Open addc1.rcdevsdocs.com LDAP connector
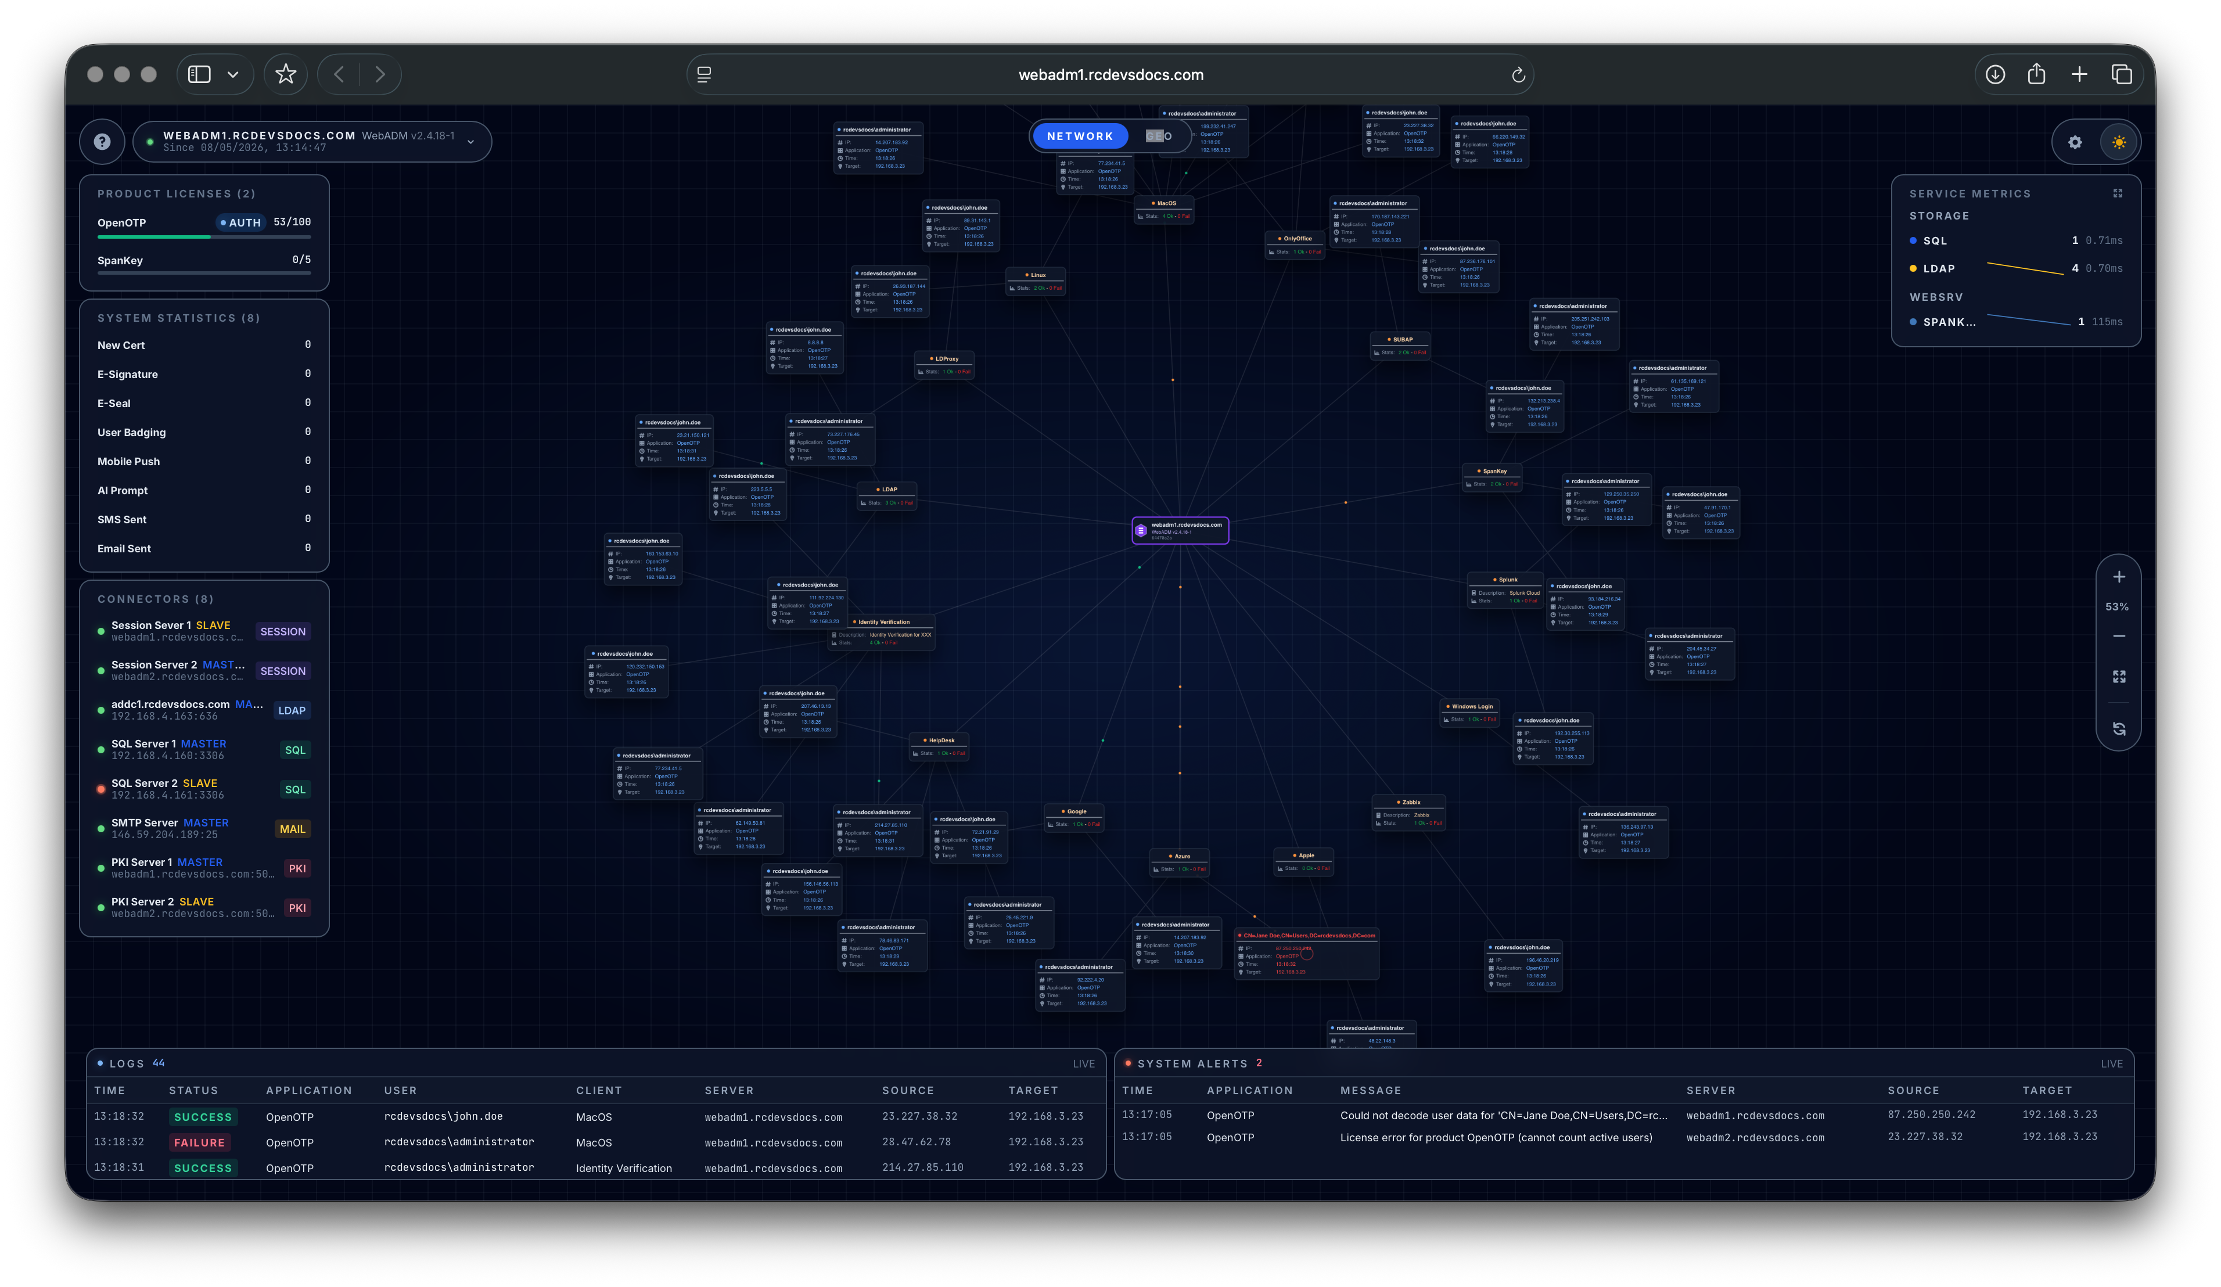2221x1287 pixels. [204, 710]
